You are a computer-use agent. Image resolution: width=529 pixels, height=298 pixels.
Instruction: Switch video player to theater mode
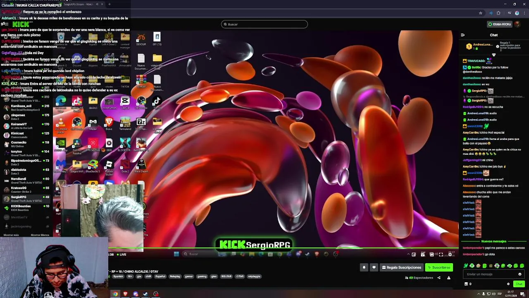432,255
